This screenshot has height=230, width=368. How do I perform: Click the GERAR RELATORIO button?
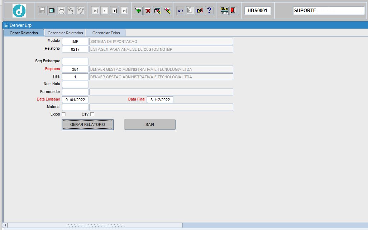coord(87,124)
